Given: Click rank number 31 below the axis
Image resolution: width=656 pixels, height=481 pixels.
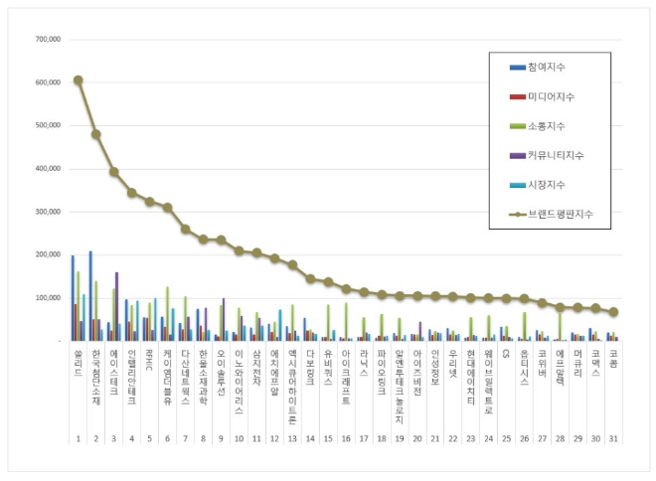Looking at the screenshot, I should (x=613, y=410).
